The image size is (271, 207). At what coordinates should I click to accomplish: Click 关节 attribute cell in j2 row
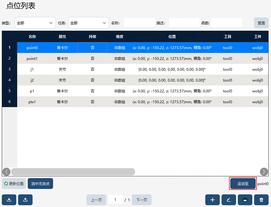(x=62, y=80)
